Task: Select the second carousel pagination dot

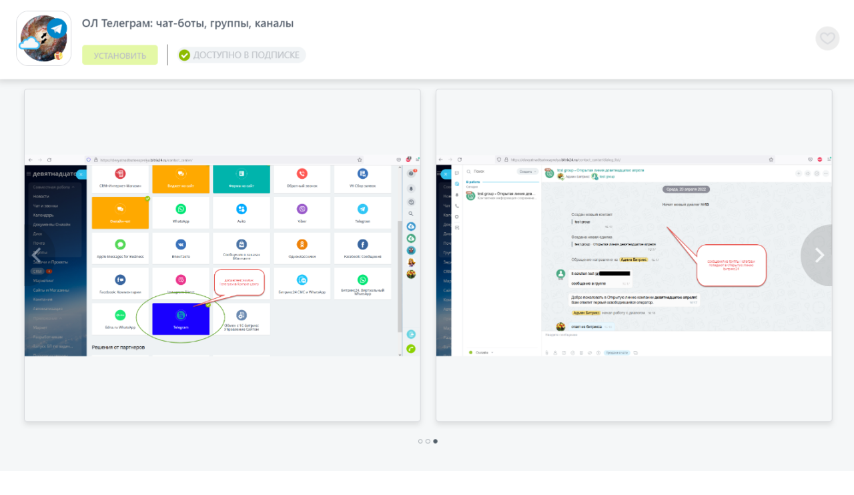Action: [428, 441]
